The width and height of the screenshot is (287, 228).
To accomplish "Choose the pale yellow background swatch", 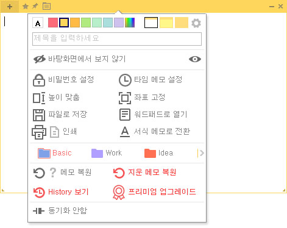I will [x=166, y=23].
